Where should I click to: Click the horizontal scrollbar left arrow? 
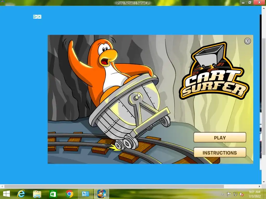(2, 186)
